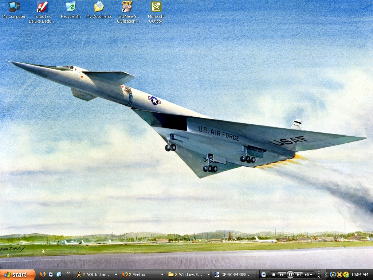Open the media player volume dropdown arrow
The width and height of the screenshot is (373, 280).
[311, 275]
